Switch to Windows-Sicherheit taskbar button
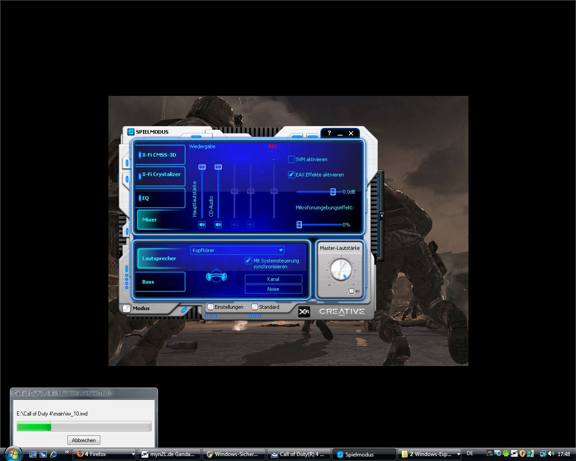The width and height of the screenshot is (576, 461). click(234, 454)
